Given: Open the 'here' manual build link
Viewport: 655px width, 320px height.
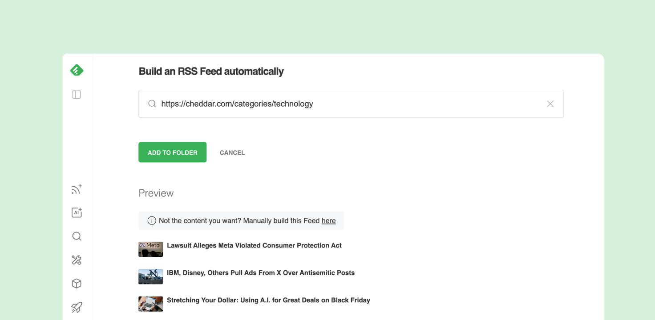Looking at the screenshot, I should (328, 220).
